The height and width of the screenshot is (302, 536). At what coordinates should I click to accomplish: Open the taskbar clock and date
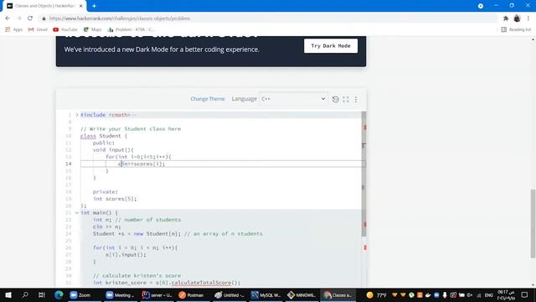pos(506,294)
